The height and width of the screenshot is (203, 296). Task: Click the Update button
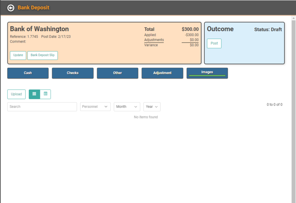[x=18, y=55]
